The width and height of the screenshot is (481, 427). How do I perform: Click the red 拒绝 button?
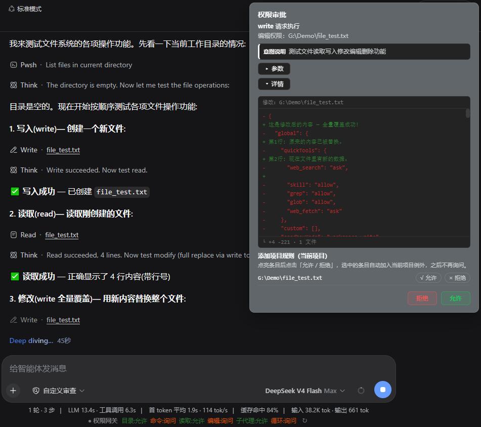pyautogui.click(x=422, y=298)
